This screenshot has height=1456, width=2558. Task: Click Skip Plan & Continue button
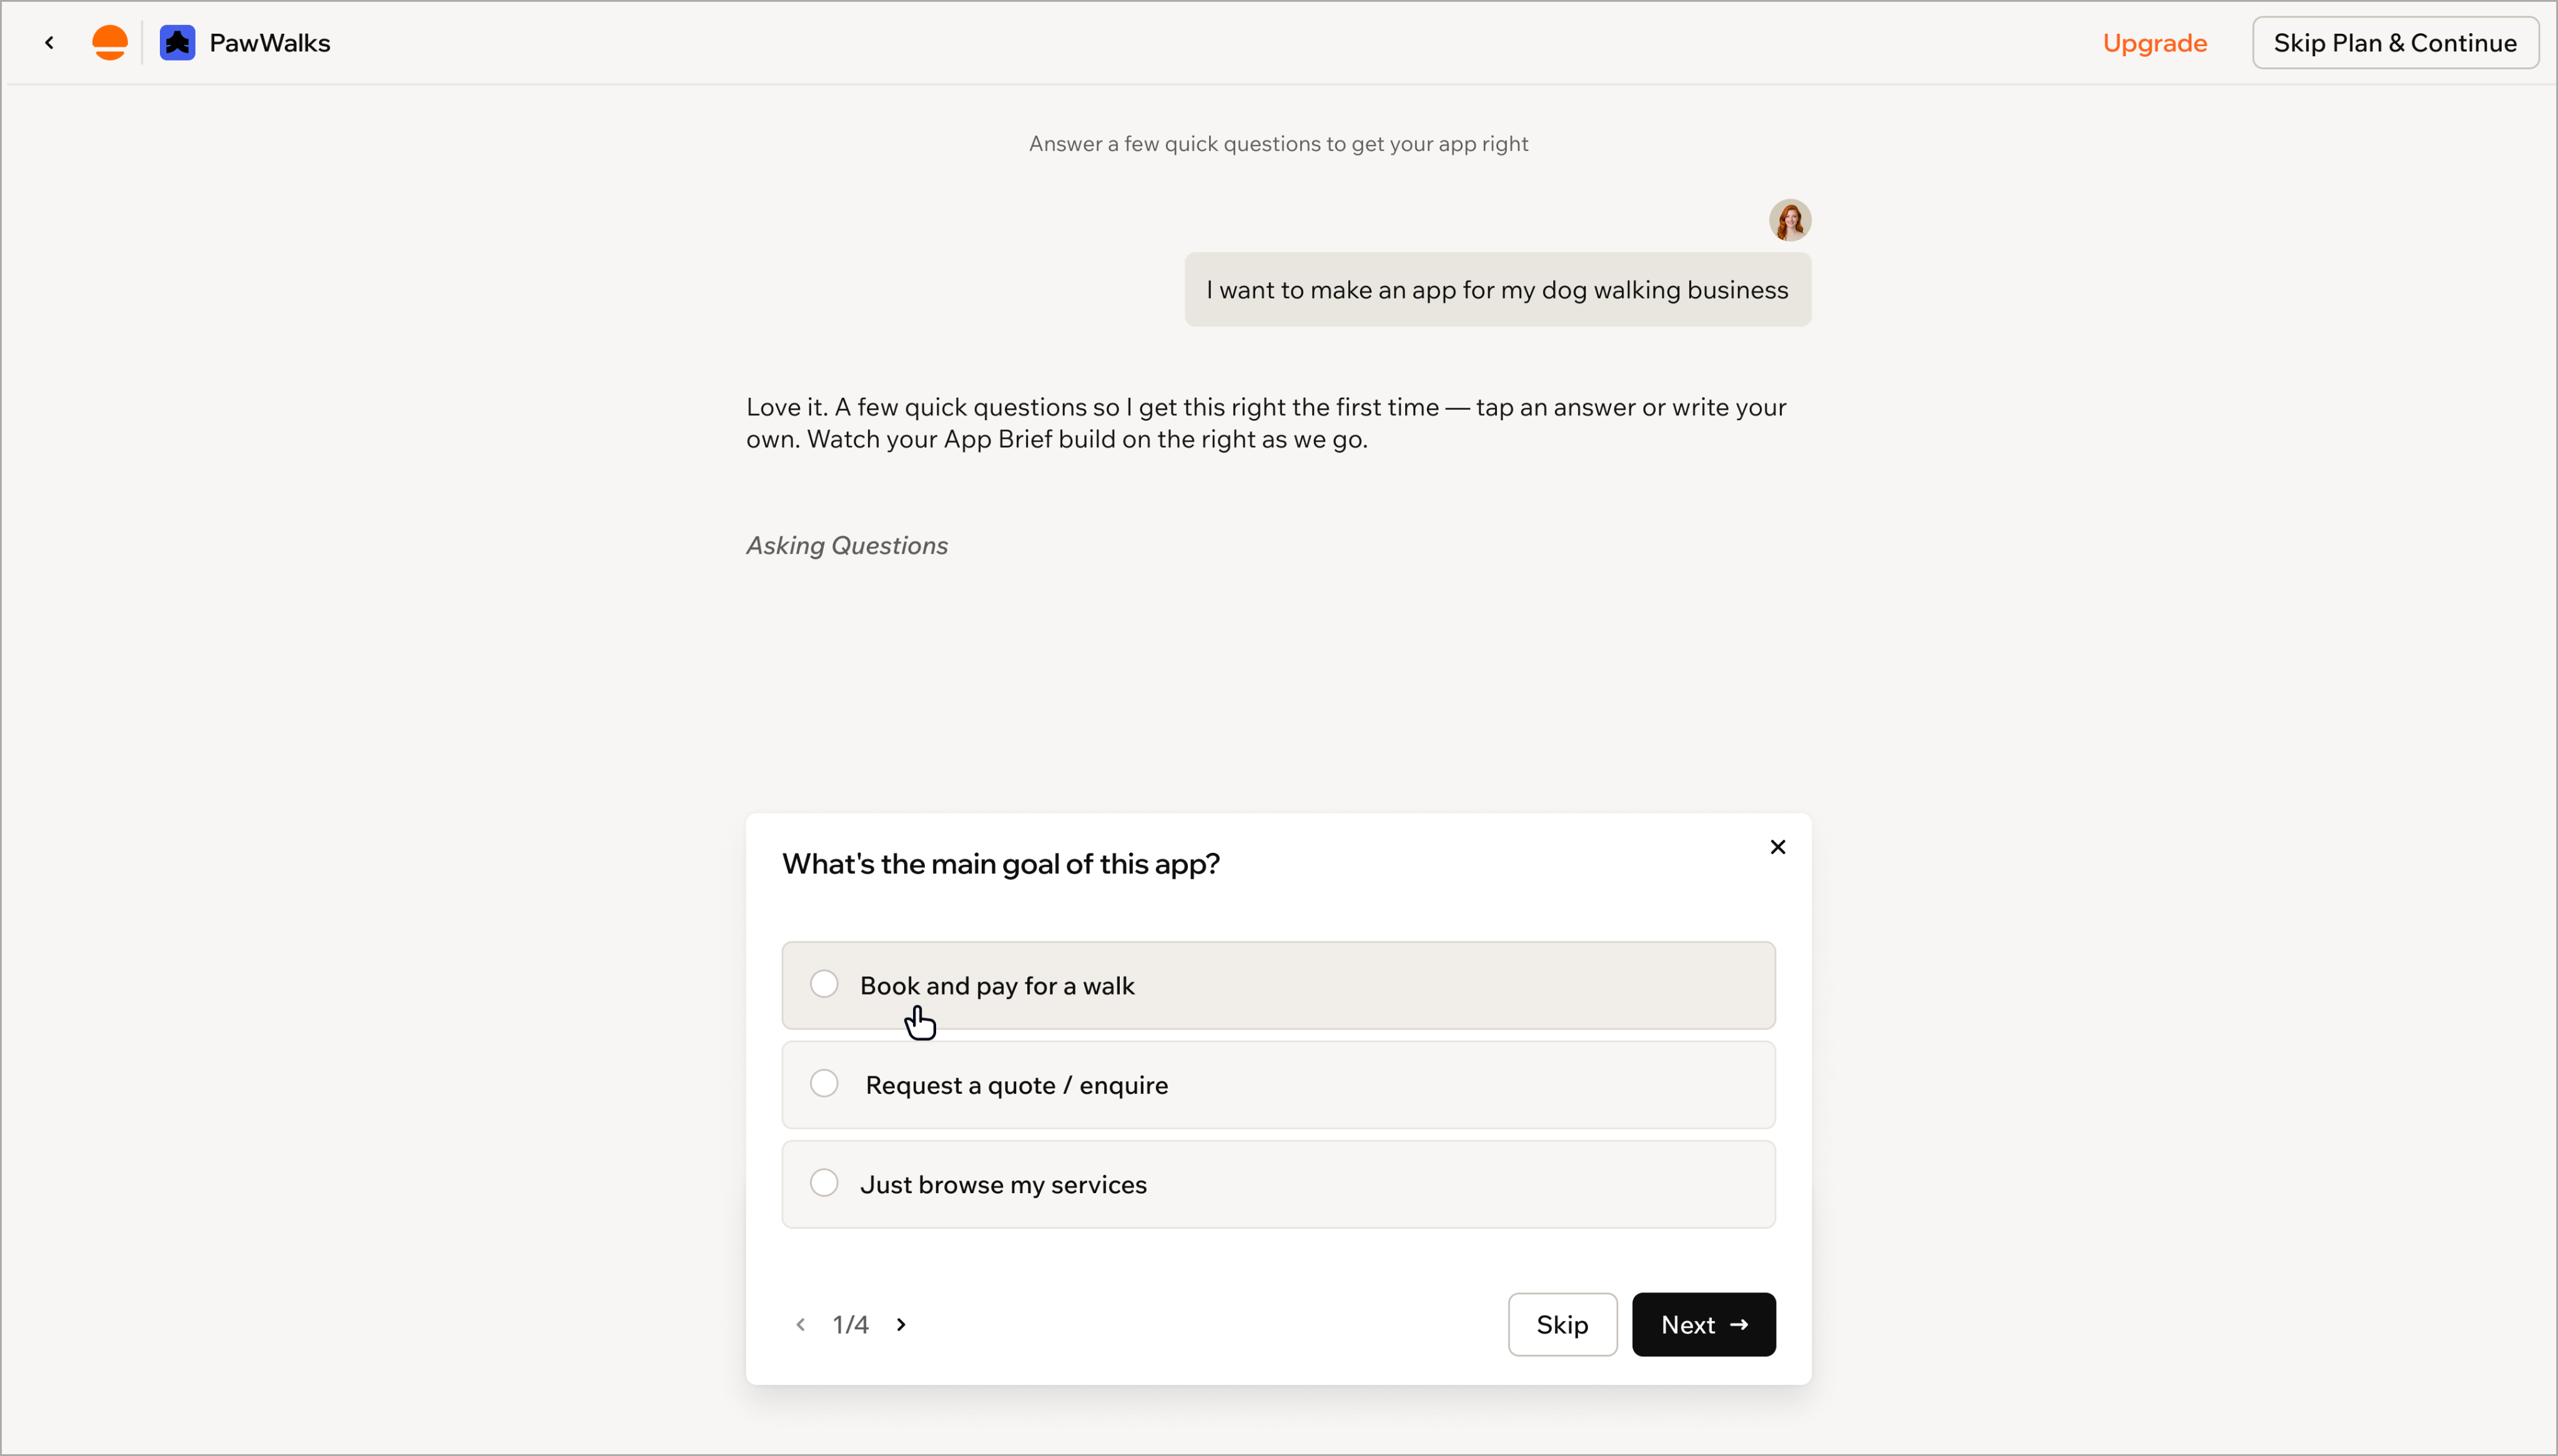coord(2395,43)
